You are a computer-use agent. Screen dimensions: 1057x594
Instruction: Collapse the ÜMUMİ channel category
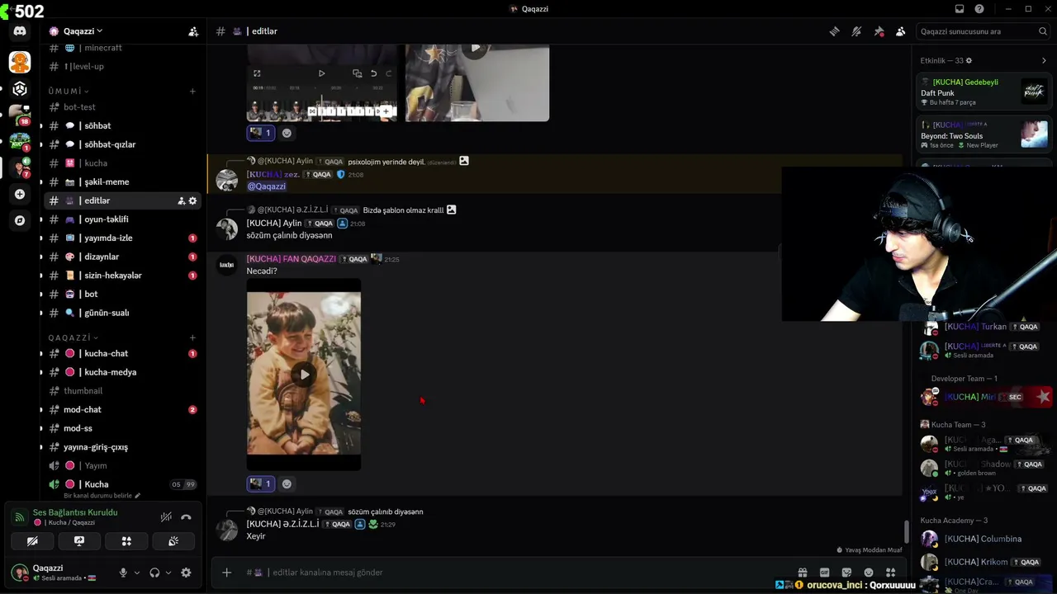pyautogui.click(x=68, y=91)
